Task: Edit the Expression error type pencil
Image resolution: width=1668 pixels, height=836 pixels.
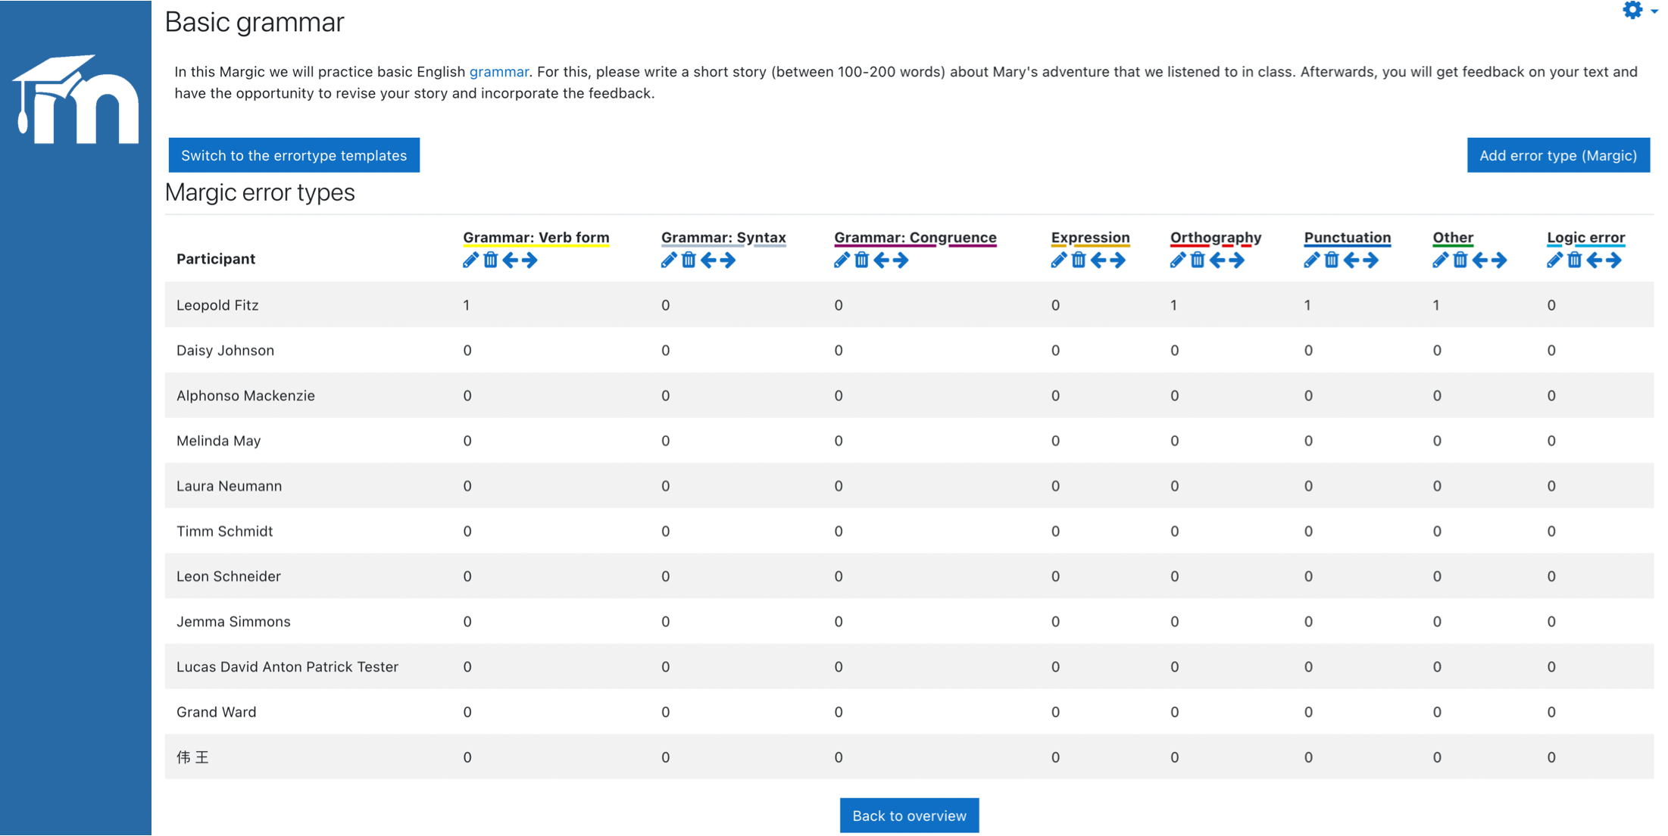Action: [1059, 260]
